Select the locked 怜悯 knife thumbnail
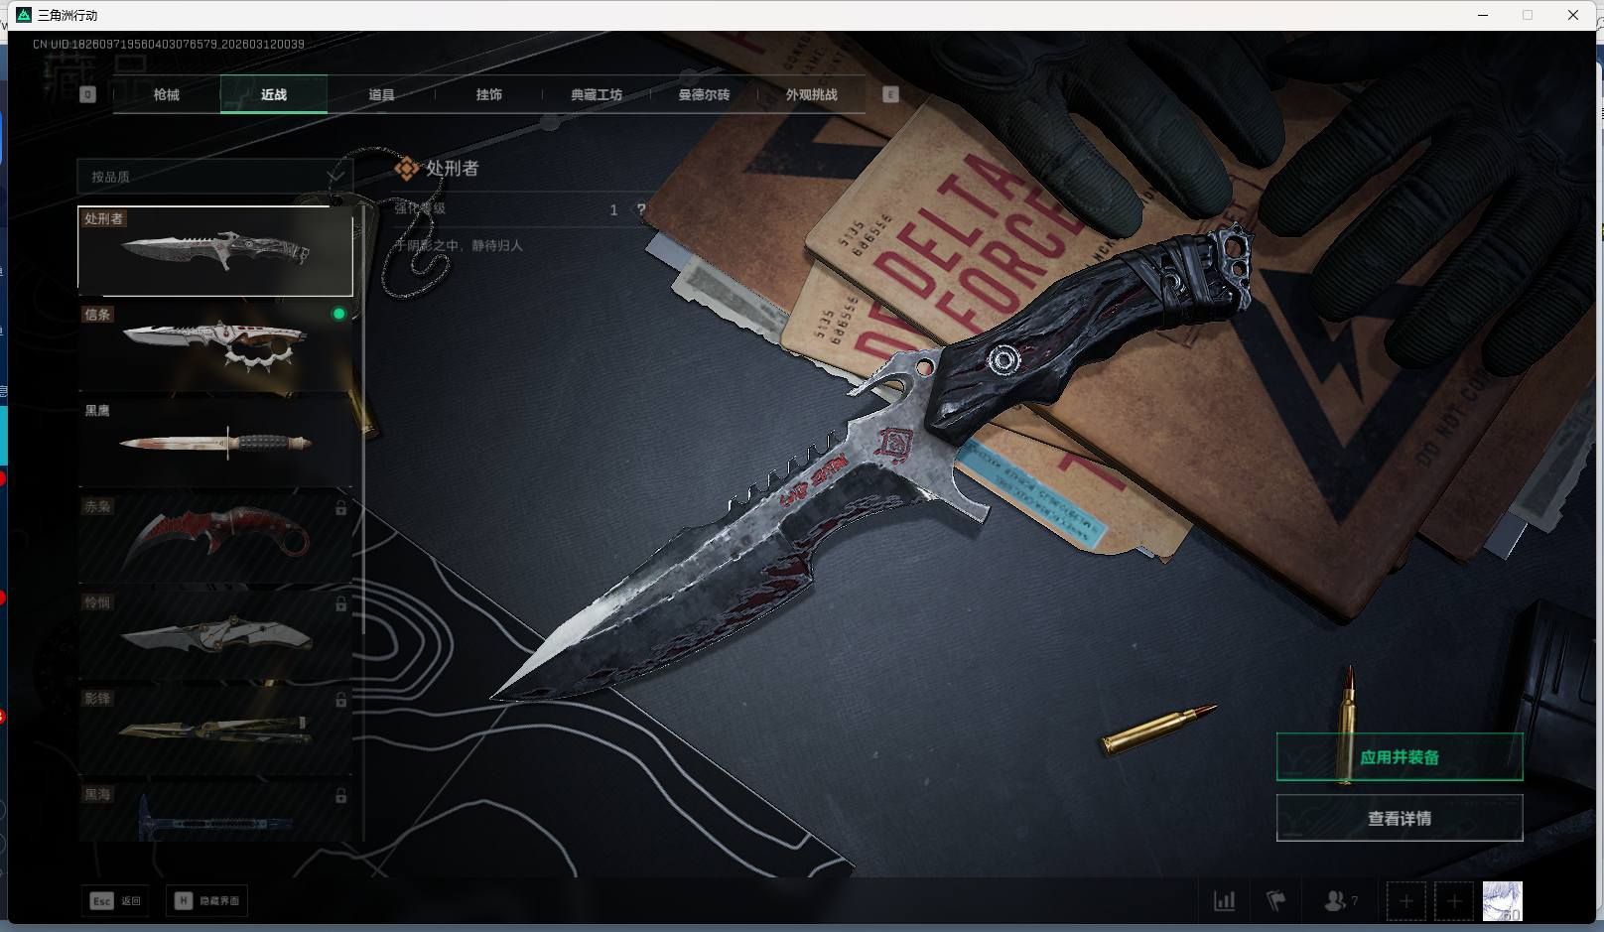Image resolution: width=1604 pixels, height=932 pixels. (x=215, y=635)
